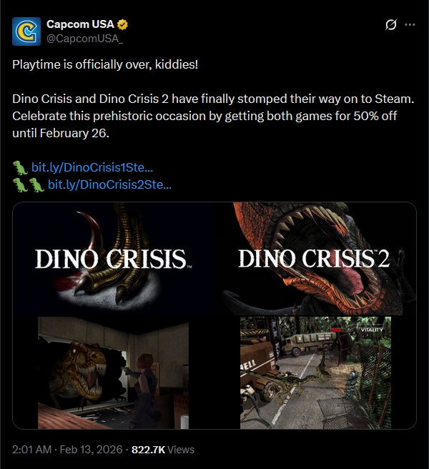This screenshot has height=469, width=429.
Task: Open the bit.ly/DinoCrisis2Ste... link
Action: [110, 185]
